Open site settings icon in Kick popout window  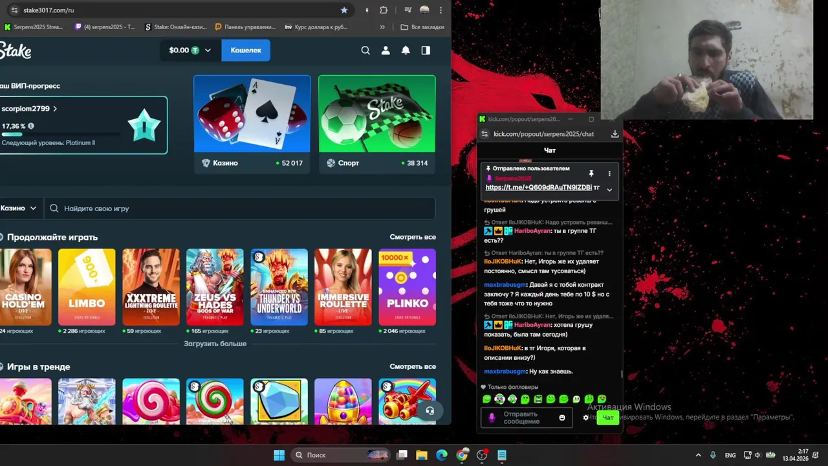[x=485, y=134]
